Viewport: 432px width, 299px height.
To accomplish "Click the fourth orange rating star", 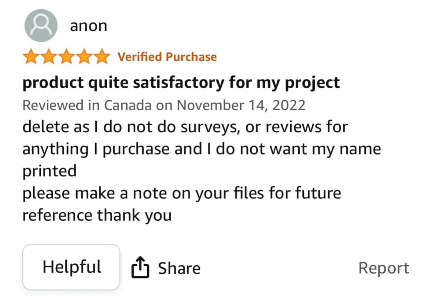I will click(x=84, y=56).
